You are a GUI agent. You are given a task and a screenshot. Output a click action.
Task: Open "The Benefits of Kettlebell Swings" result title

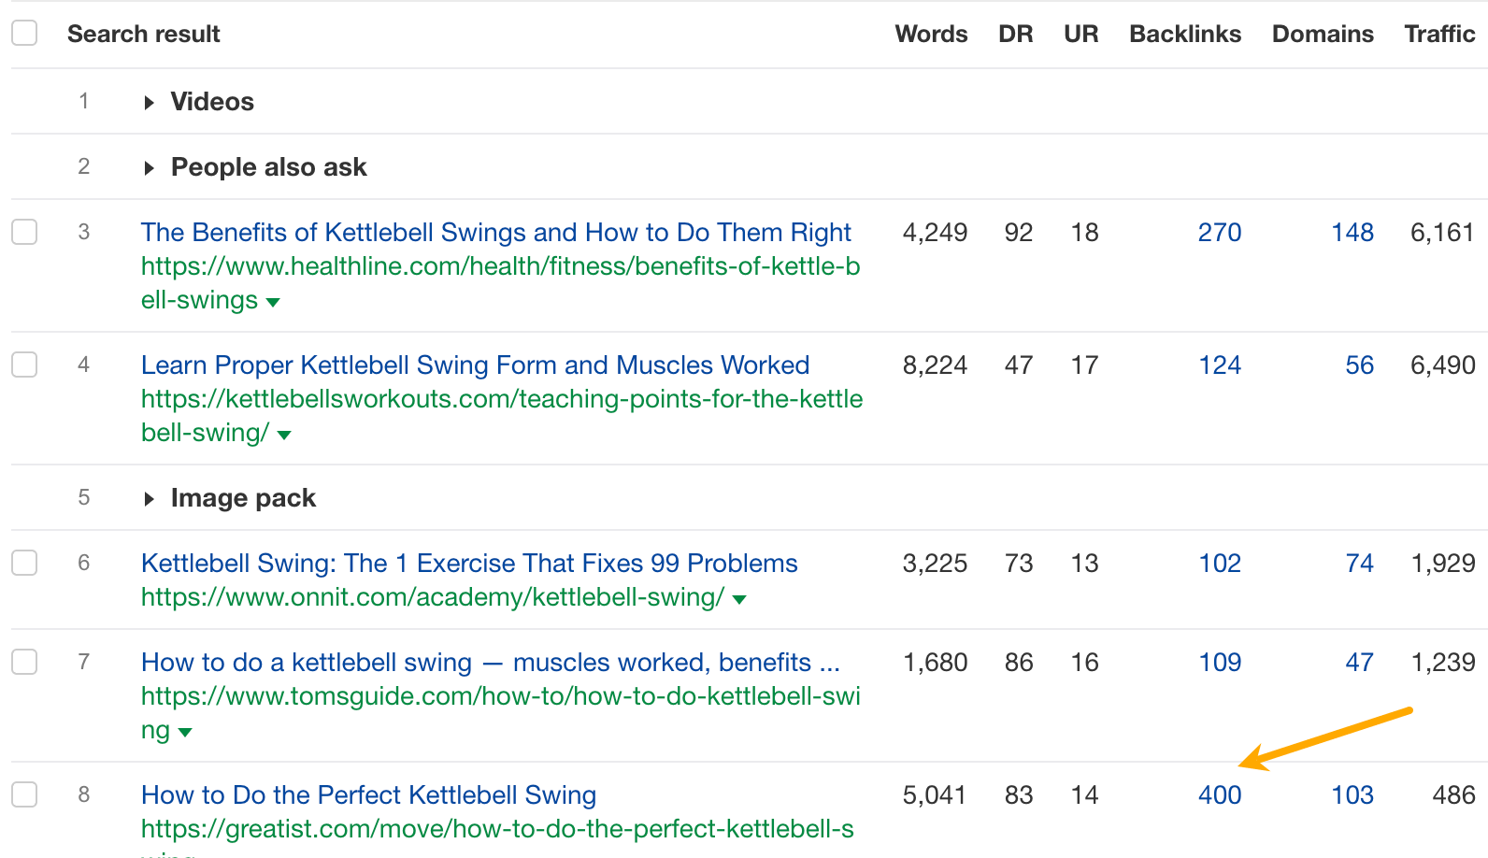[495, 232]
